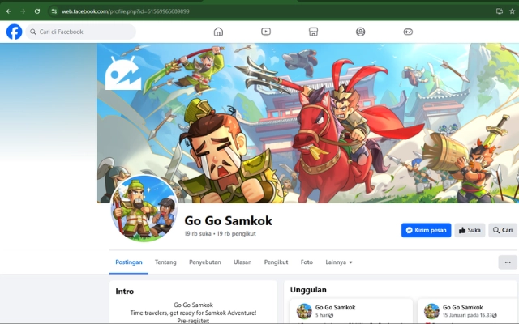The width and height of the screenshot is (519, 324).
Task: Open the Ulasan tab
Action: [242, 262]
